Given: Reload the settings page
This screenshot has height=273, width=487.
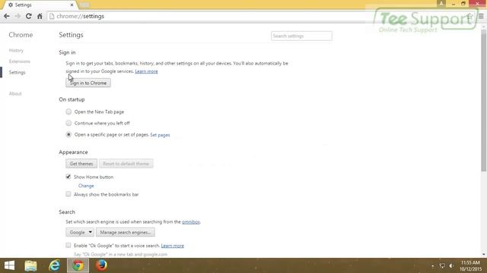Looking at the screenshot, I should coord(29,16).
